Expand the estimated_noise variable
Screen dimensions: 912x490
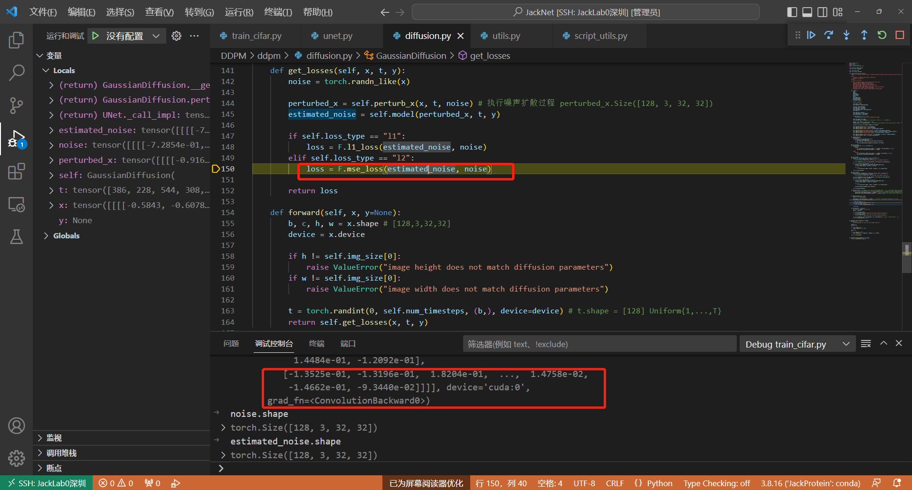click(x=51, y=130)
